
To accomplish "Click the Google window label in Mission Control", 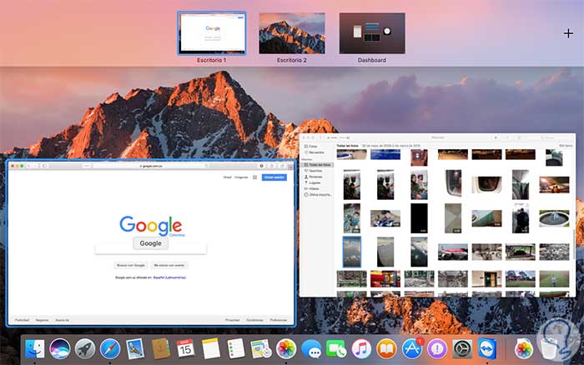I will pos(150,243).
